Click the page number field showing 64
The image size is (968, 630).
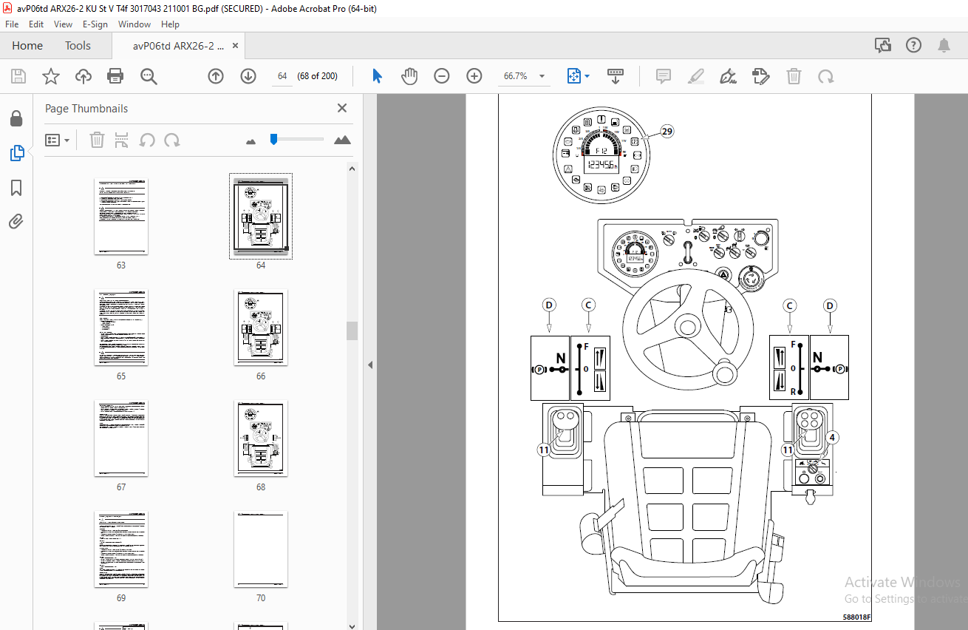(x=282, y=76)
